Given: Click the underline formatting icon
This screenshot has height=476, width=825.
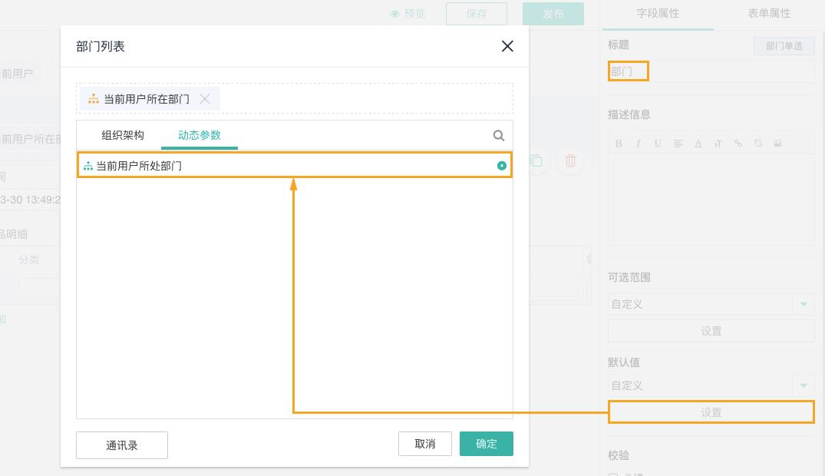Looking at the screenshot, I should (658, 144).
